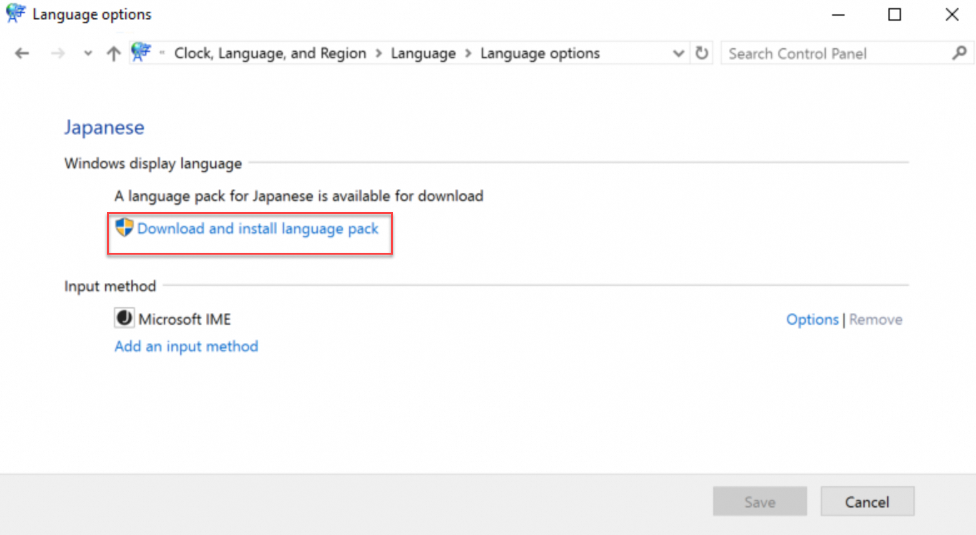Click the title bar Language options icon
This screenshot has height=535, width=976.
[x=16, y=14]
